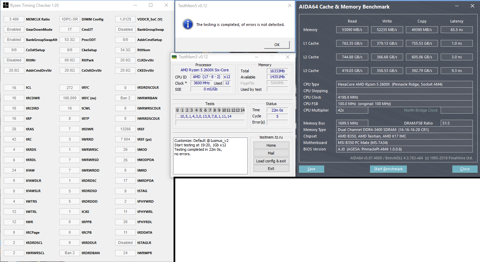Click the CPU Clock 4198.8 MHz field

(404, 97)
